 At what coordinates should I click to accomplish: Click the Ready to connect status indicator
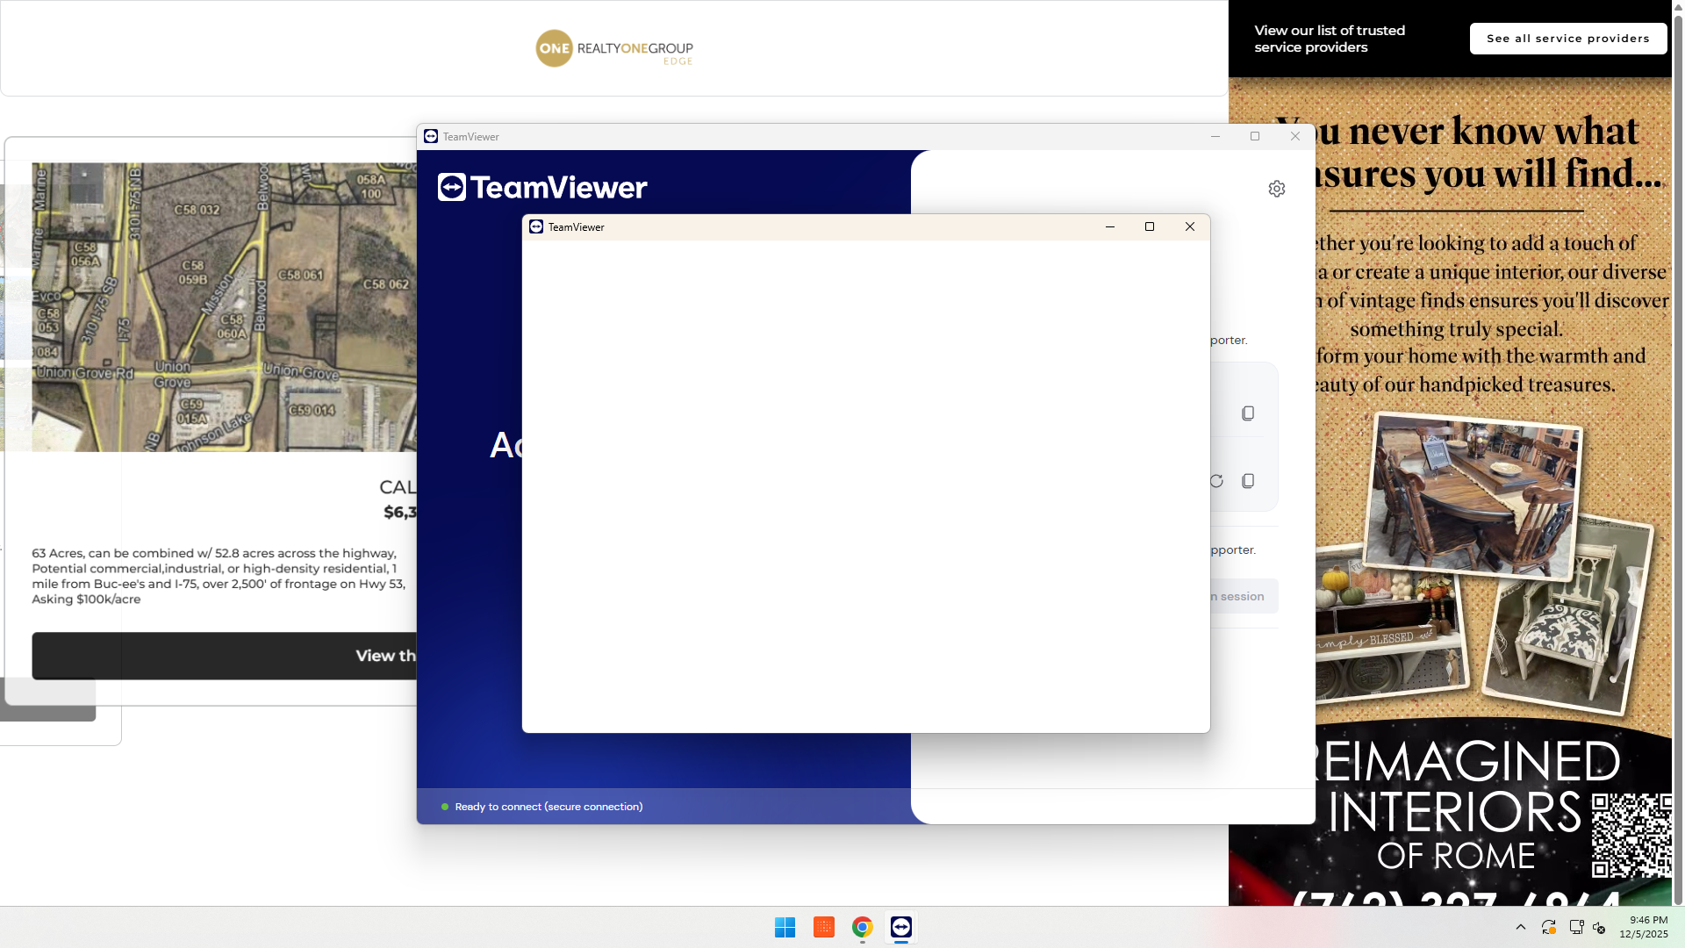coord(446,806)
